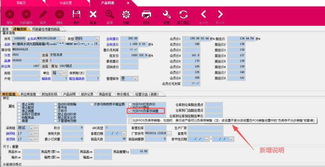
Task: Go to next product with 下一个 arrow
Action: (x=220, y=14)
